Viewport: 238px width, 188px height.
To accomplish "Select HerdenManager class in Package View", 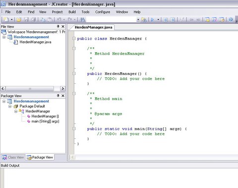I will point(38,111).
